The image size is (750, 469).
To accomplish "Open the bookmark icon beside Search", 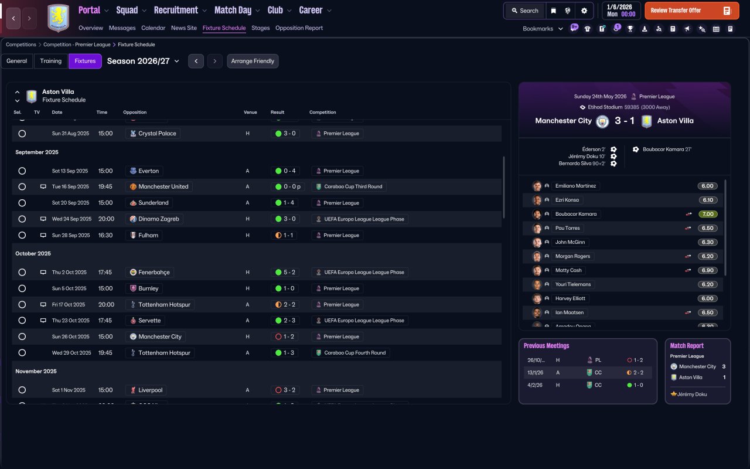I will pyautogui.click(x=554, y=11).
